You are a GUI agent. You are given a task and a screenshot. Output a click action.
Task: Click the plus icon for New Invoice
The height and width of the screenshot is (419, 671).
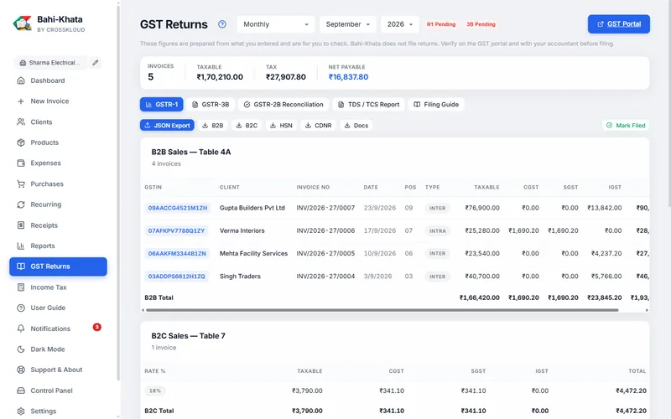(20, 101)
